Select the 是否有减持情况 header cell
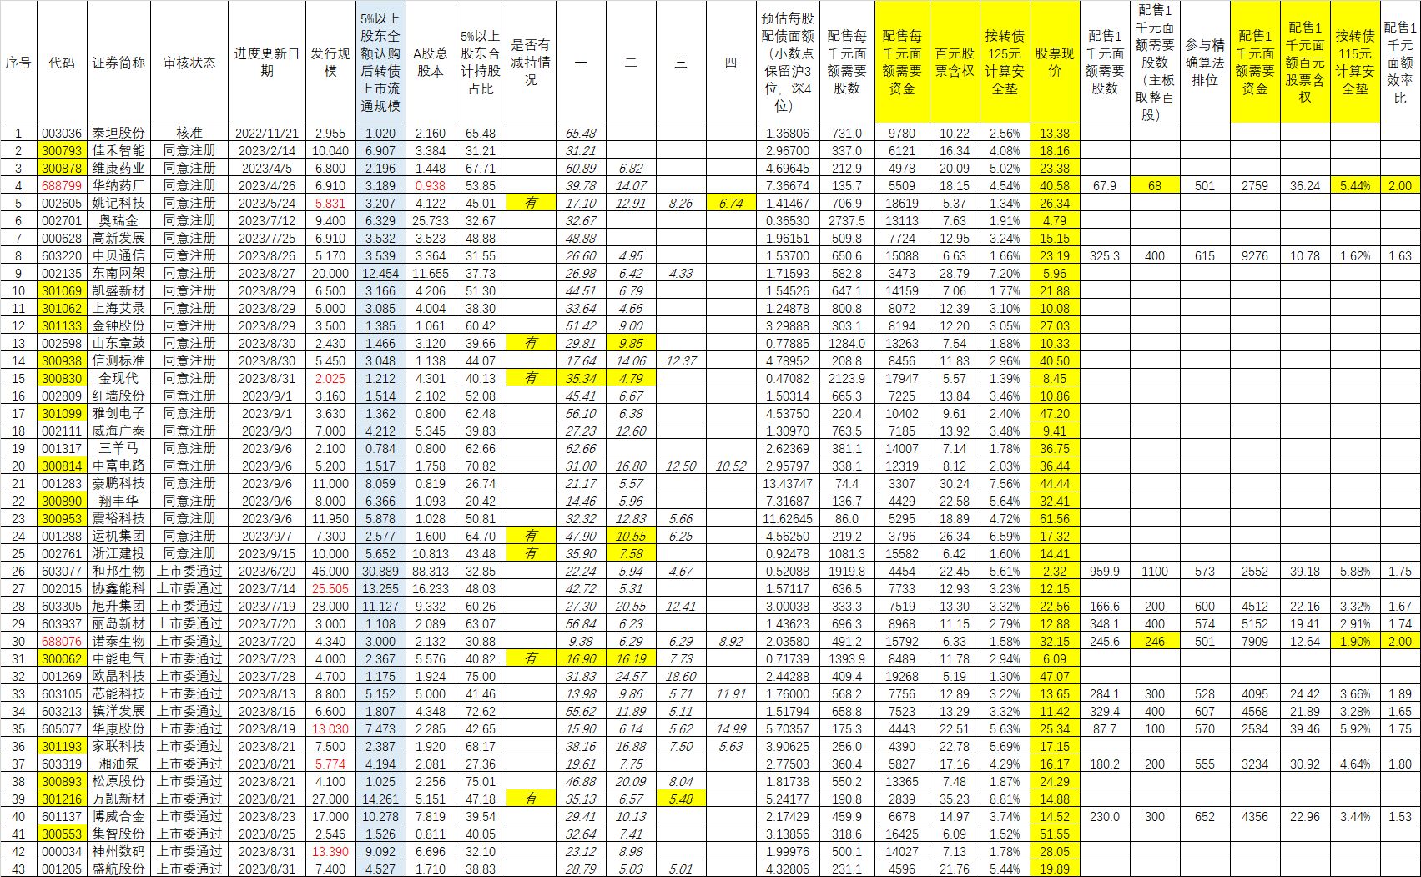Image resolution: width=1421 pixels, height=877 pixels. tap(531, 63)
